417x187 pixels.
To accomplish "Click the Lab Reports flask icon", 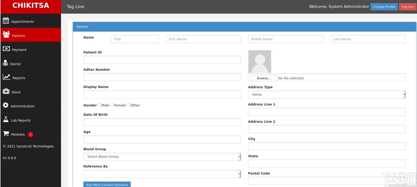I will (x=6, y=119).
